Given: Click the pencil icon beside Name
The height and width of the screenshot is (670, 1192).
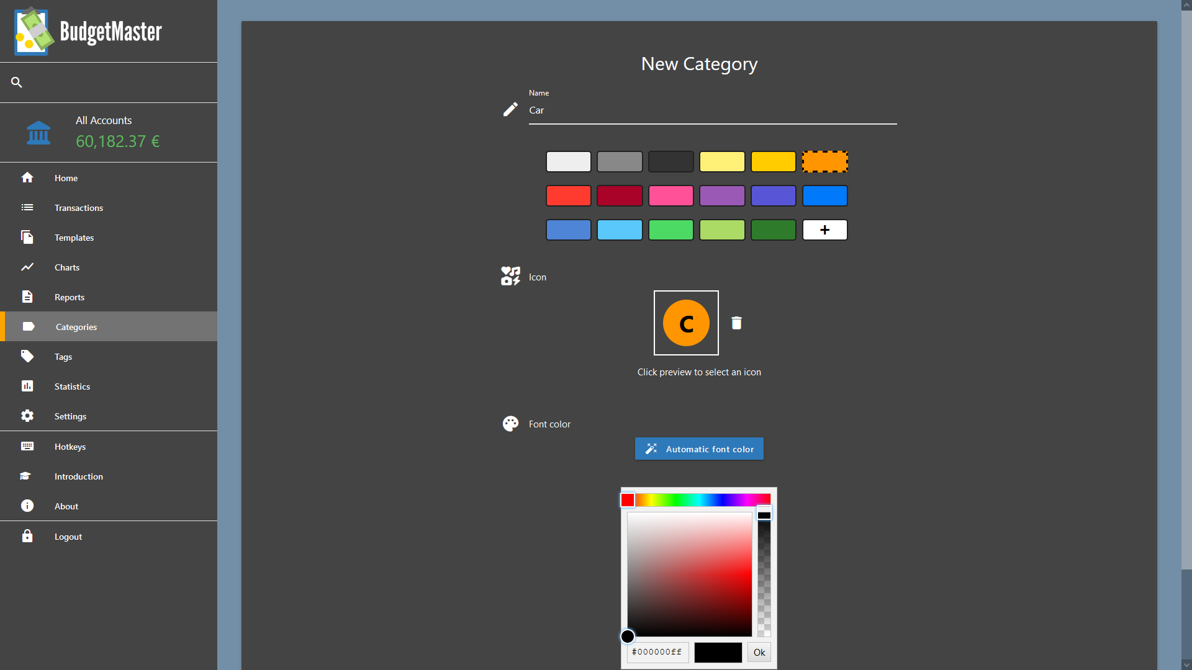Looking at the screenshot, I should click(x=510, y=109).
